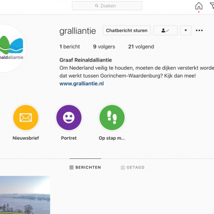Switch to the Getagd tab

tap(133, 167)
